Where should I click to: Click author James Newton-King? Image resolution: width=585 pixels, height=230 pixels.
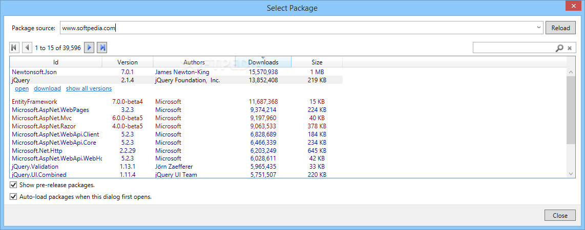[182, 72]
